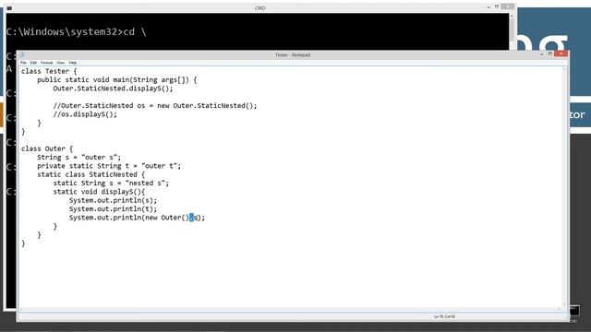
Task: Click the 'cd \' command in CMD
Action: tap(135, 31)
